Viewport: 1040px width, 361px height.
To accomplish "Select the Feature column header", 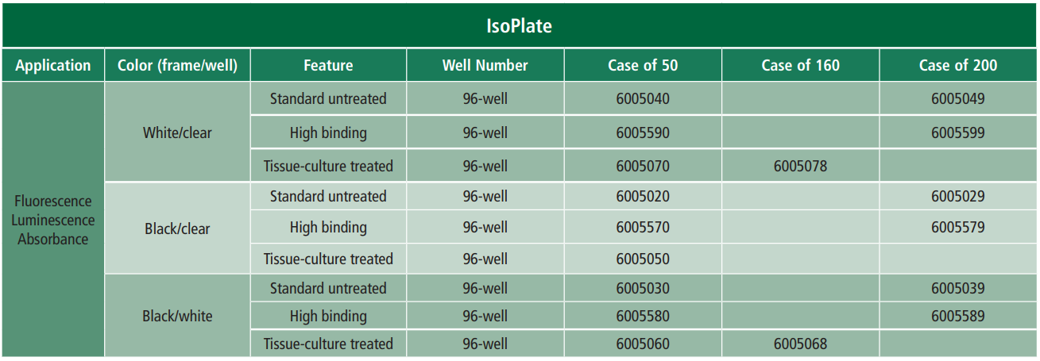I will [x=328, y=65].
